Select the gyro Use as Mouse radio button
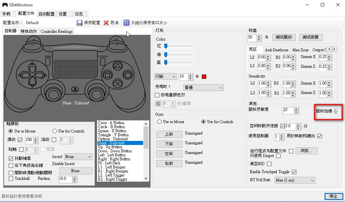This screenshot has height=202, width=345. click(x=159, y=122)
